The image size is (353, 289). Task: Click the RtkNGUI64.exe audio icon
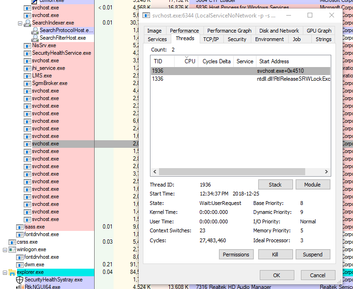pos(20,287)
